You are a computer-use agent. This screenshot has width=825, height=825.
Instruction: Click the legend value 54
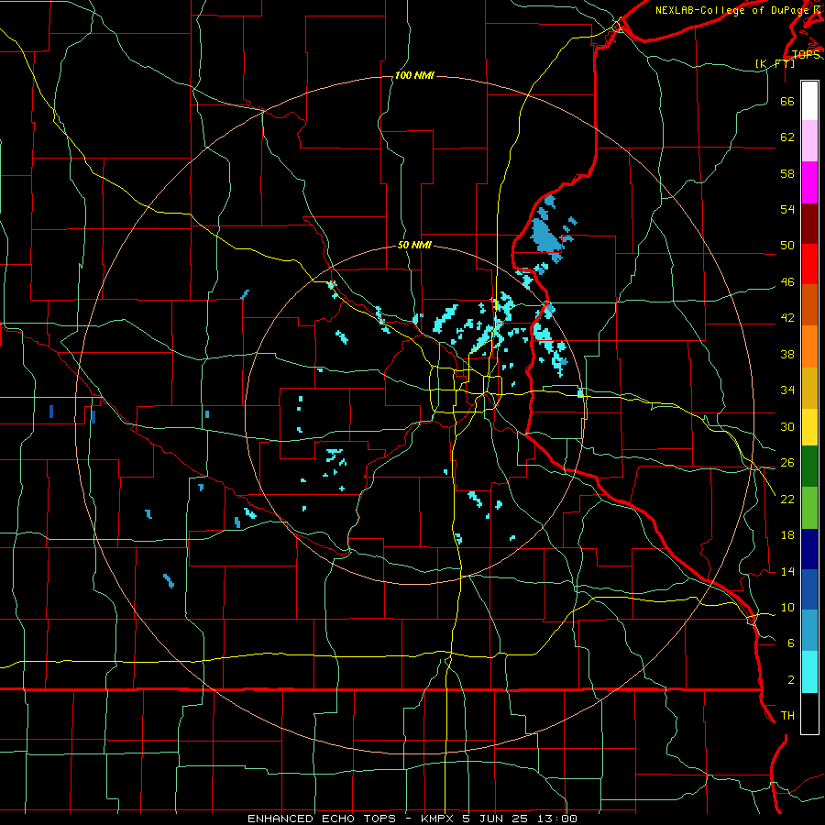[x=787, y=209]
